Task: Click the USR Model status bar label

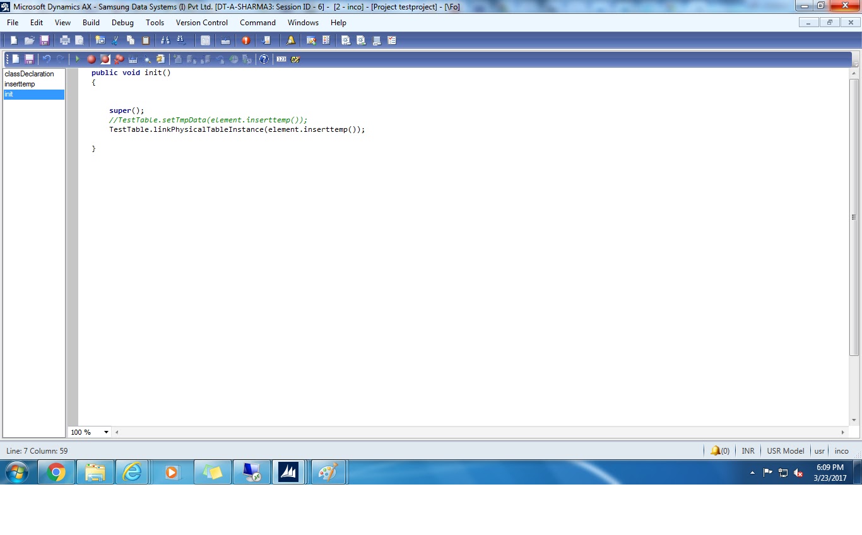Action: [x=785, y=450]
